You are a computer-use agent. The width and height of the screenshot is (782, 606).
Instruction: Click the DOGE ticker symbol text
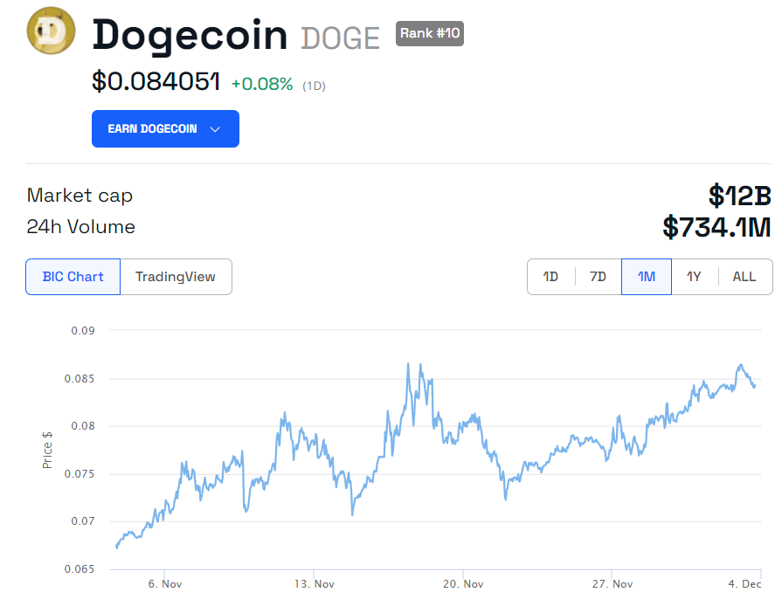[340, 39]
